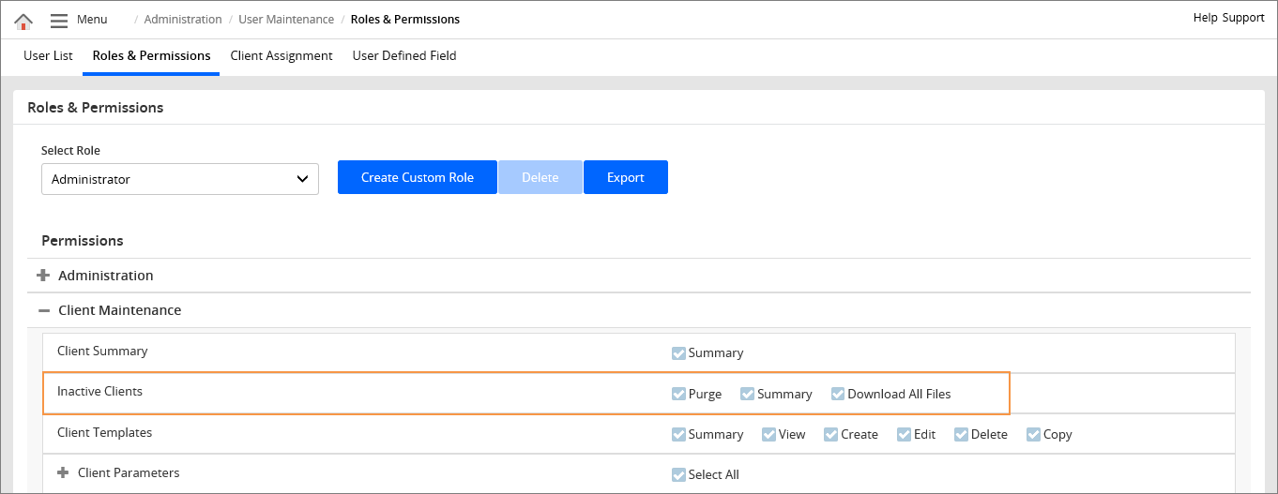The height and width of the screenshot is (494, 1278).
Task: Uncheck Copy for Client Templates
Action: (x=1033, y=434)
